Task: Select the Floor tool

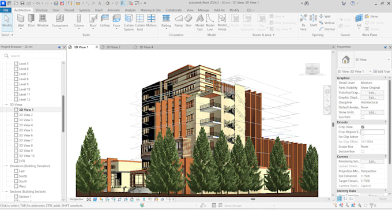Action: tap(116, 21)
